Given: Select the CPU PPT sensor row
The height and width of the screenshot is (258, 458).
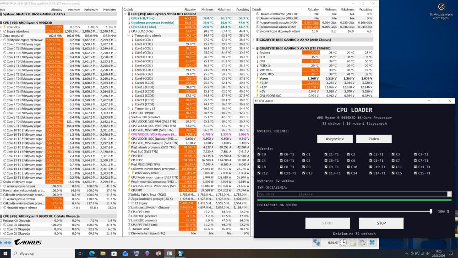Looking at the screenshot, I should (187, 190).
